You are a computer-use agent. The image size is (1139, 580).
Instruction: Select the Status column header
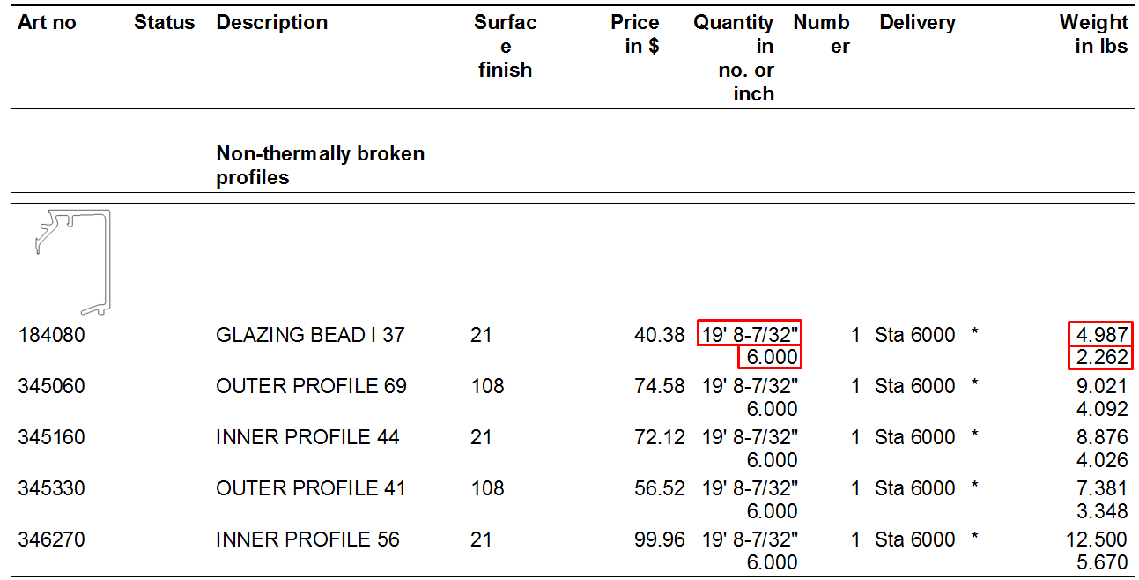(164, 23)
